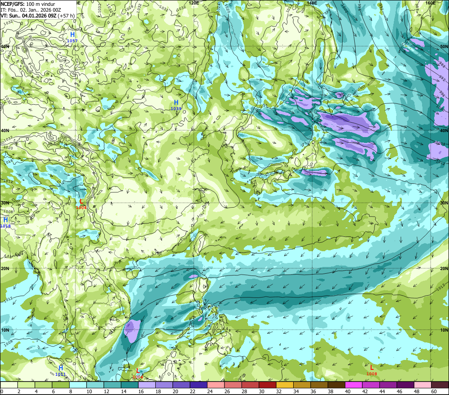Click the legend value 16

point(141,391)
